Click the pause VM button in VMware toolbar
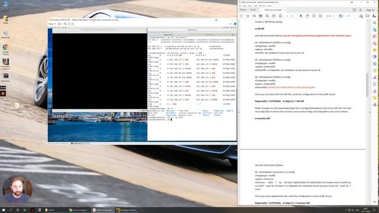This screenshot has width=379, height=213. pyautogui.click(x=59, y=24)
